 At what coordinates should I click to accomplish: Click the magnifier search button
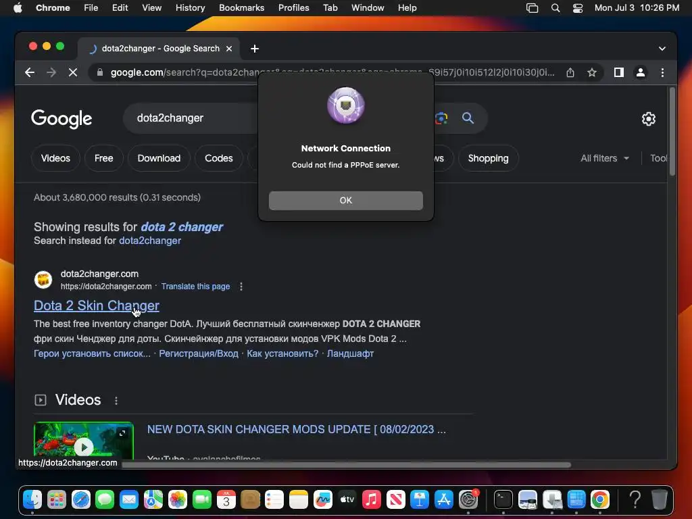[x=468, y=118]
